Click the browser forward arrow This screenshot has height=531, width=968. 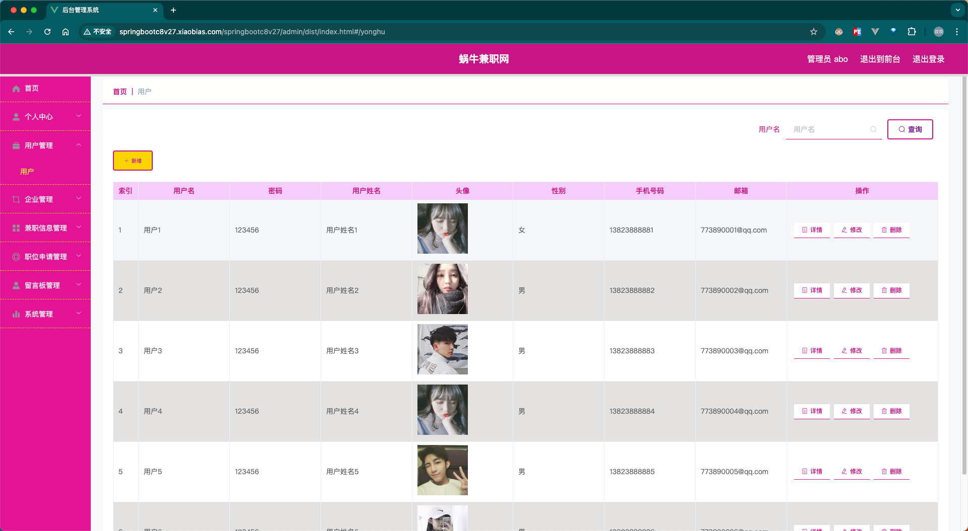(x=29, y=32)
